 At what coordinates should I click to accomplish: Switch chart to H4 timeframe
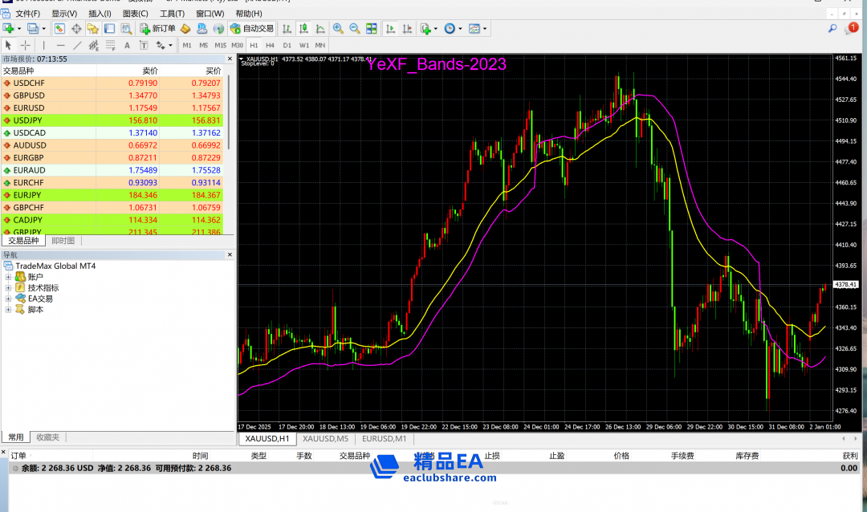[x=270, y=45]
